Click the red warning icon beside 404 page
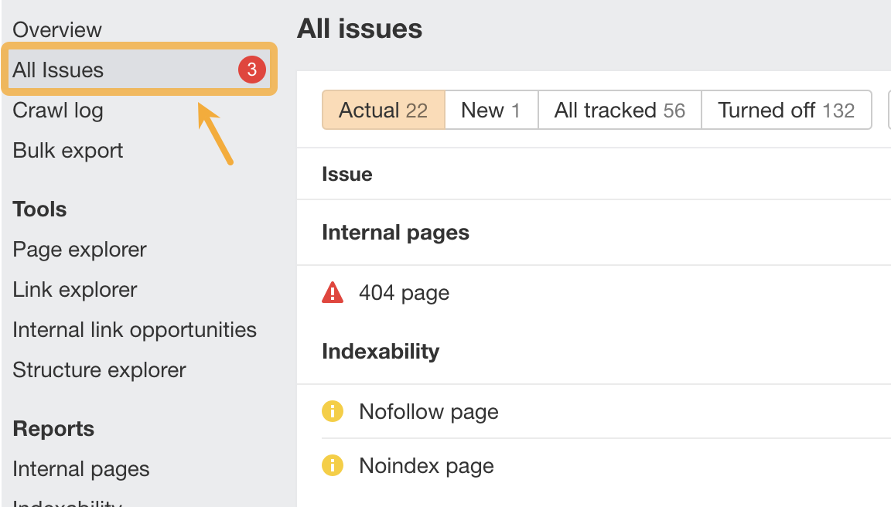Screen dimensions: 891x507 click(333, 292)
